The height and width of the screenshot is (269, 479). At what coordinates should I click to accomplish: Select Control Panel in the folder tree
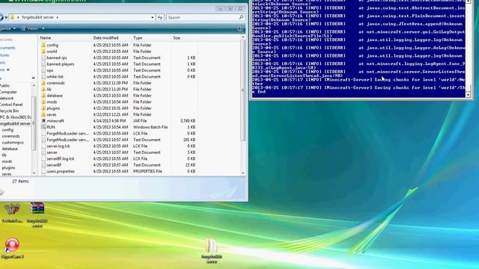pos(11,105)
